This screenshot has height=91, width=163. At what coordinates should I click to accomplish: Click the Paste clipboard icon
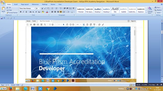click(x=3, y=8)
